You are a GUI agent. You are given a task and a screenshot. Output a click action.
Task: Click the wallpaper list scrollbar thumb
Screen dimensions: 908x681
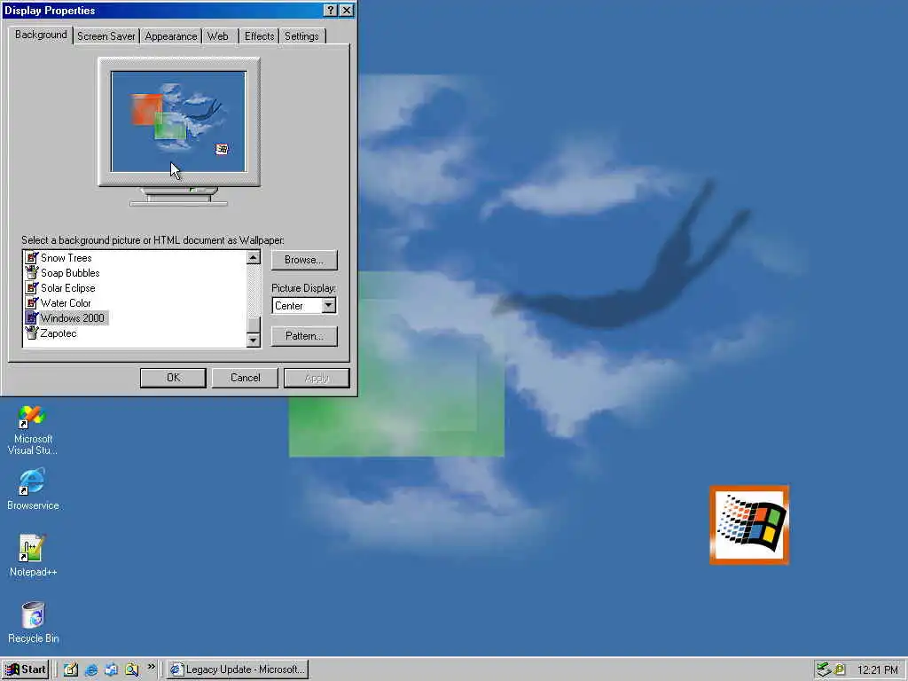(253, 325)
